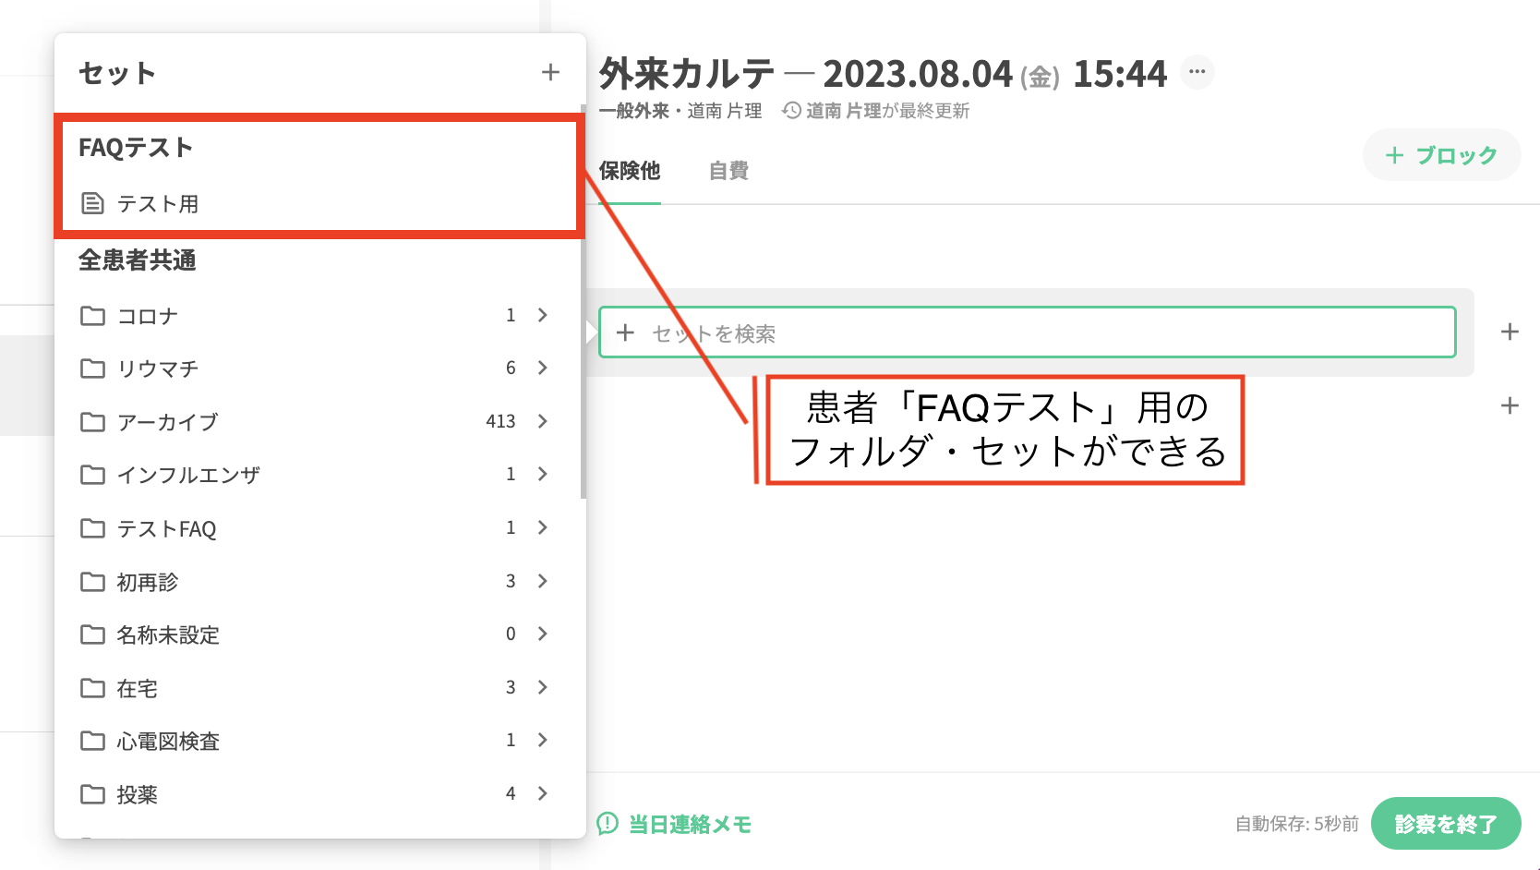Click the インフルエンザ folder icon
The height and width of the screenshot is (870, 1540).
tap(92, 475)
